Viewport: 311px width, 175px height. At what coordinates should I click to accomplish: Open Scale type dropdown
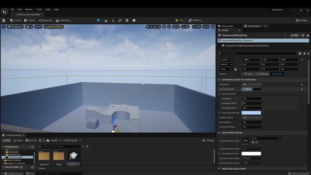tap(226, 69)
